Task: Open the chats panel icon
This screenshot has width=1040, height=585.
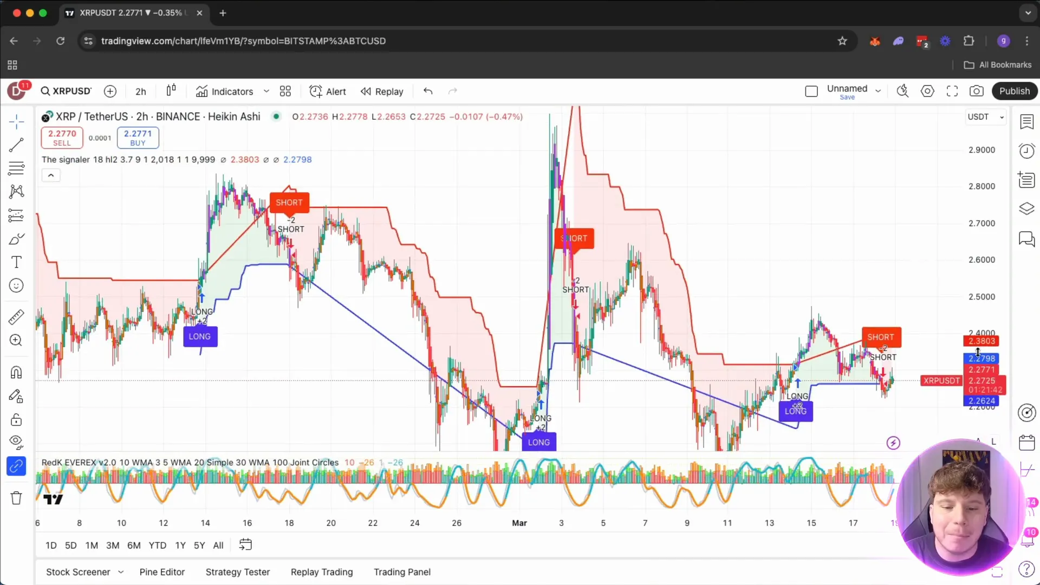Action: [x=1026, y=239]
